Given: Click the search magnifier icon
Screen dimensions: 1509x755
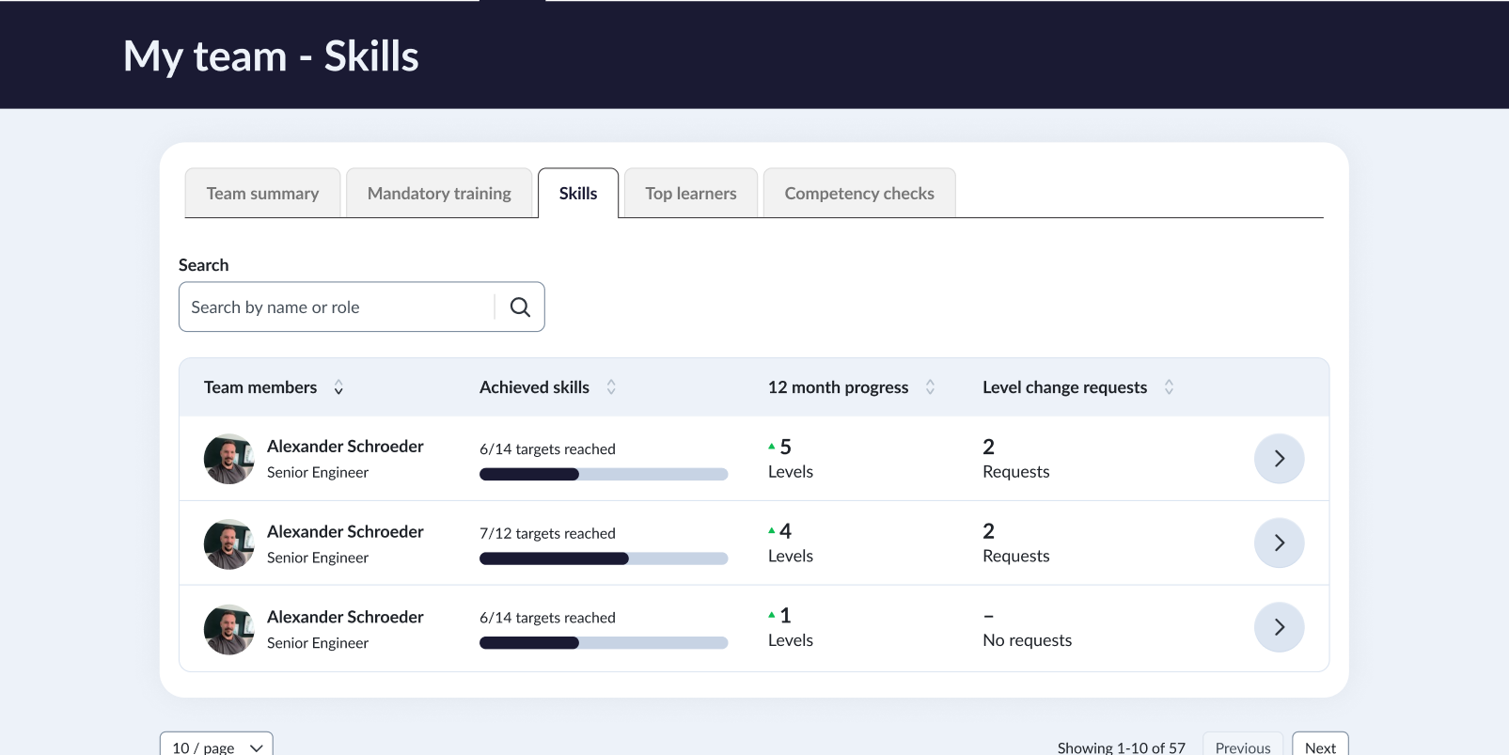Looking at the screenshot, I should point(520,307).
